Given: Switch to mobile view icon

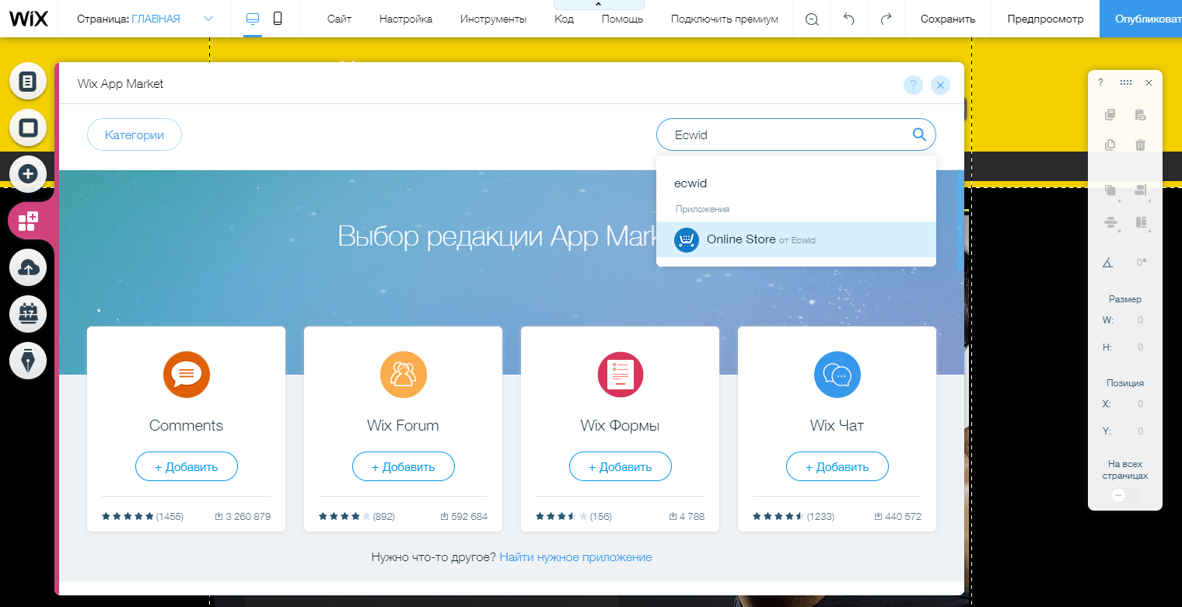Looking at the screenshot, I should (278, 19).
